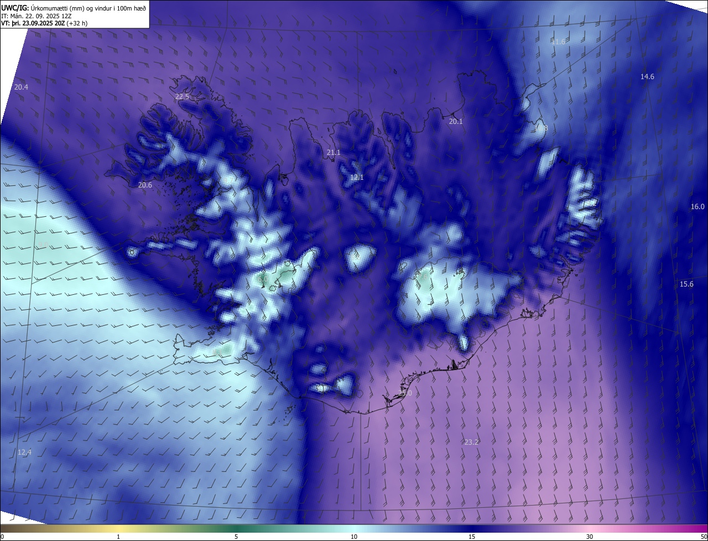708x541 pixels.
Task: Click the map value label 12.4
Action: [x=24, y=452]
